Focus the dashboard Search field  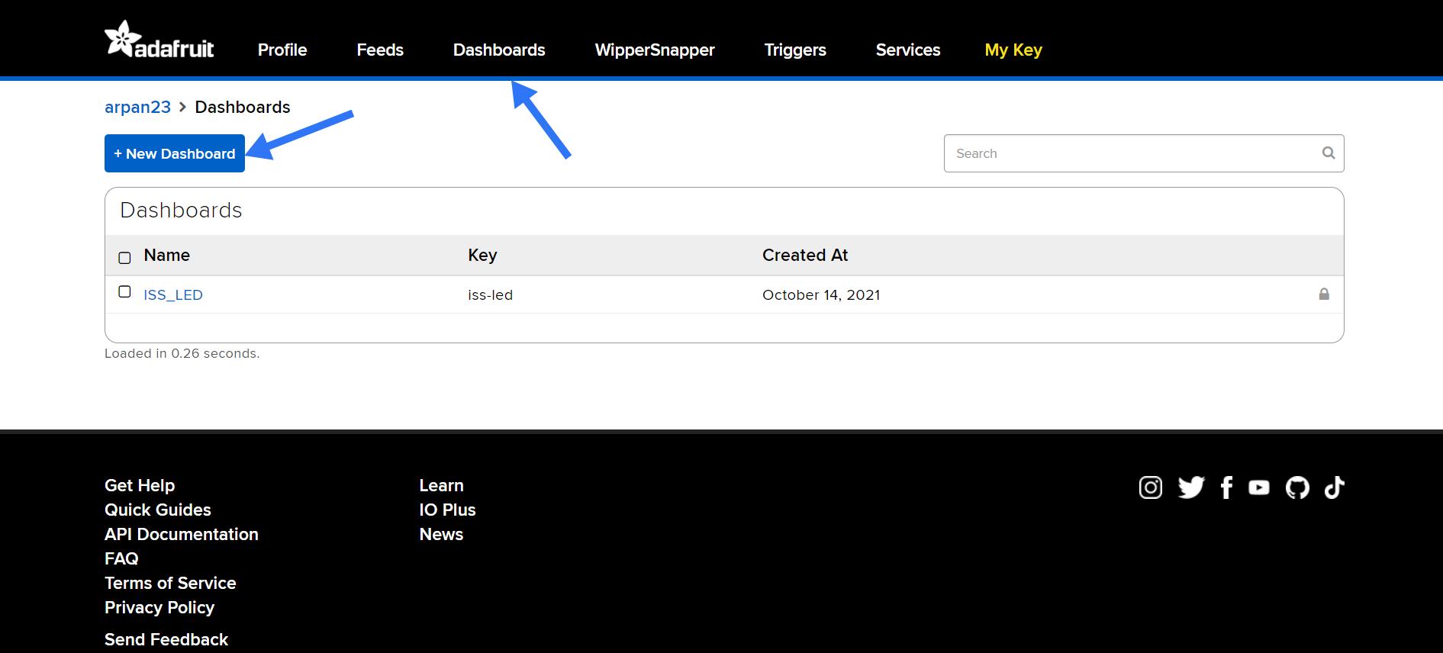(1144, 153)
